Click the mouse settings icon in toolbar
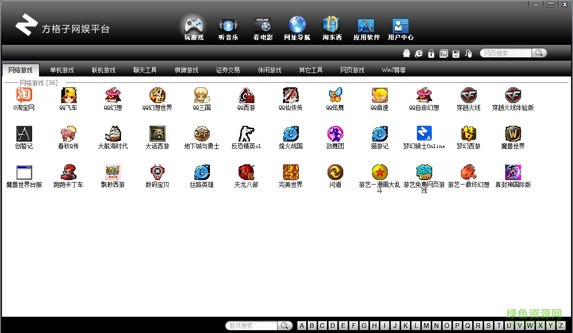The width and height of the screenshot is (573, 333). [x=468, y=53]
